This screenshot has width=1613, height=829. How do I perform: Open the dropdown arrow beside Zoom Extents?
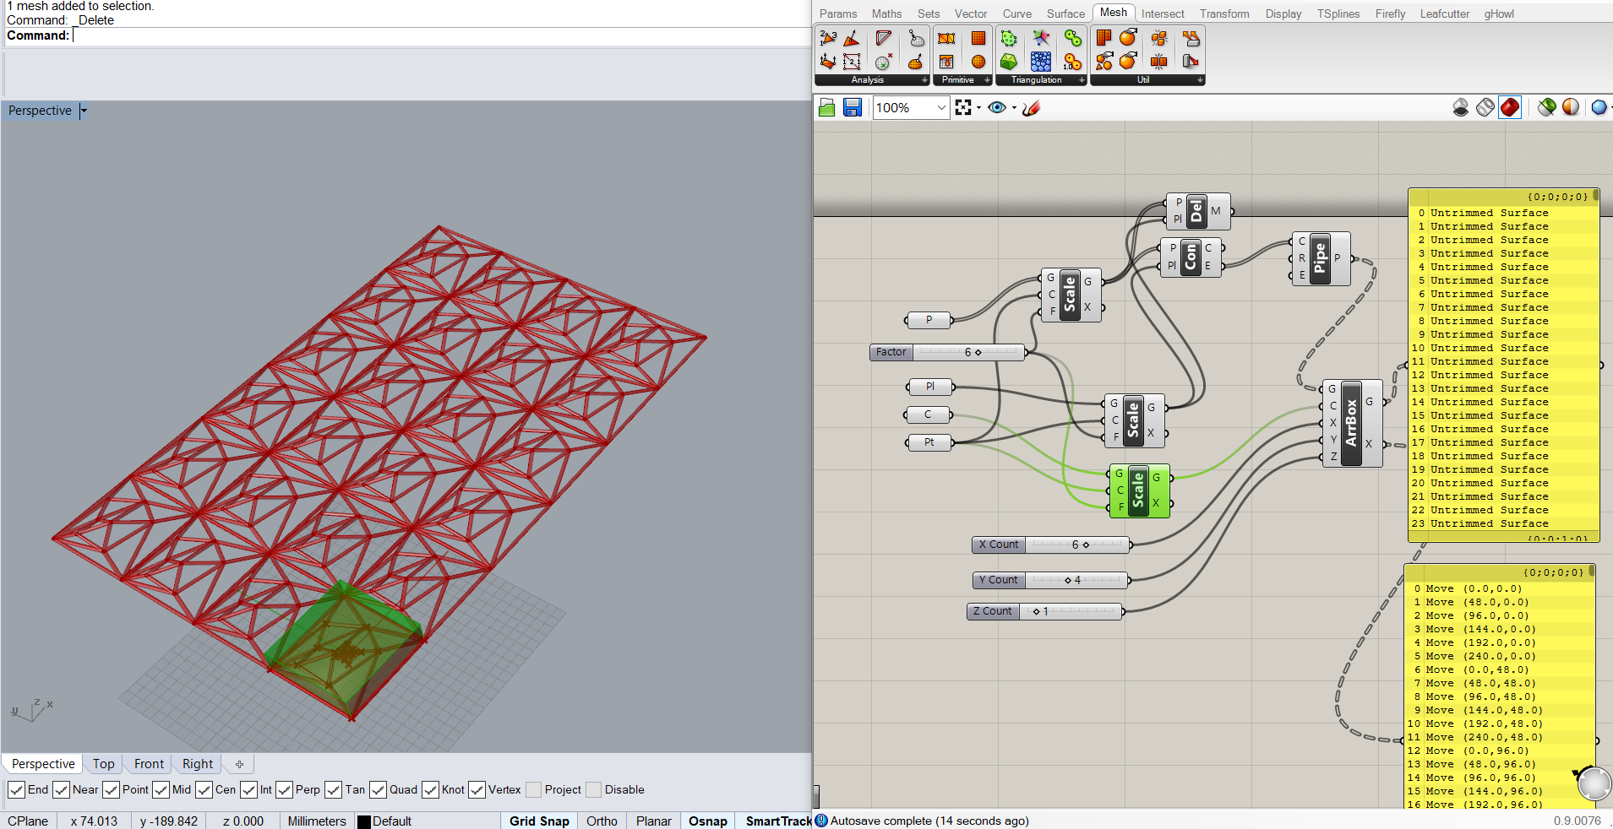coord(978,108)
